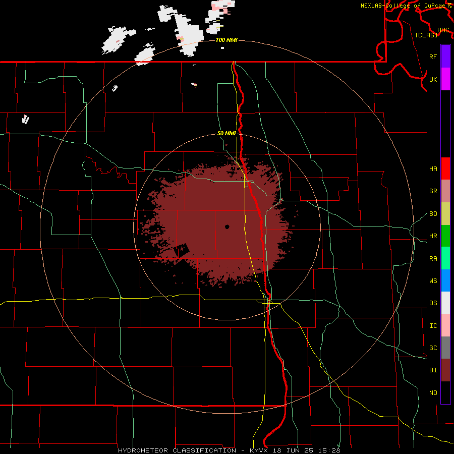Click the NEXLAB-College of DuPage credit text
Image resolution: width=454 pixels, height=454 pixels.
(404, 6)
